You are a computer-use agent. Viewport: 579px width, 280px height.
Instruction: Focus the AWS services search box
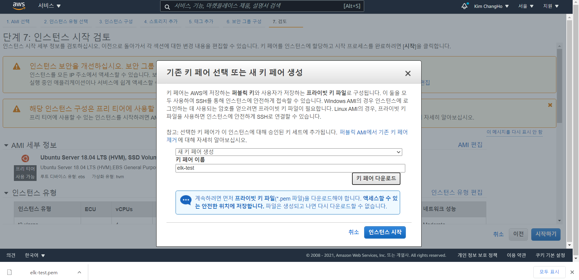click(x=262, y=6)
